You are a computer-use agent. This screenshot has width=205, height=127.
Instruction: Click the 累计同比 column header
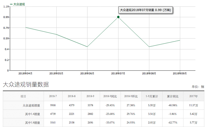click(x=173, y=96)
